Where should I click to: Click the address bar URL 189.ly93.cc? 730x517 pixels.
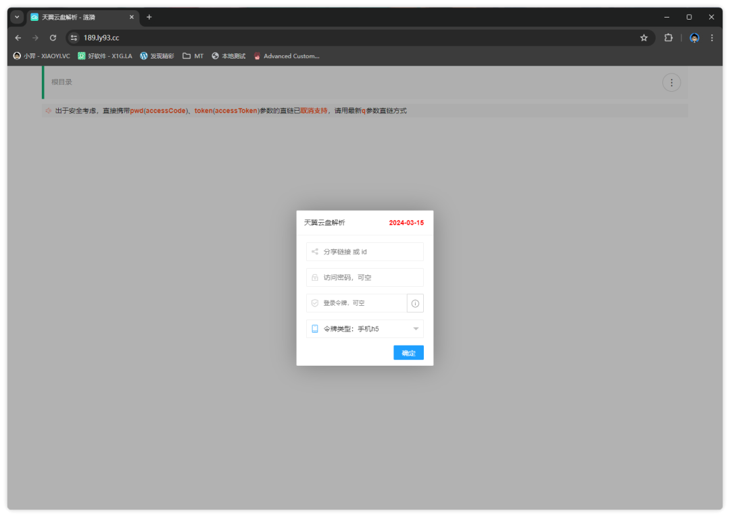[x=101, y=38]
